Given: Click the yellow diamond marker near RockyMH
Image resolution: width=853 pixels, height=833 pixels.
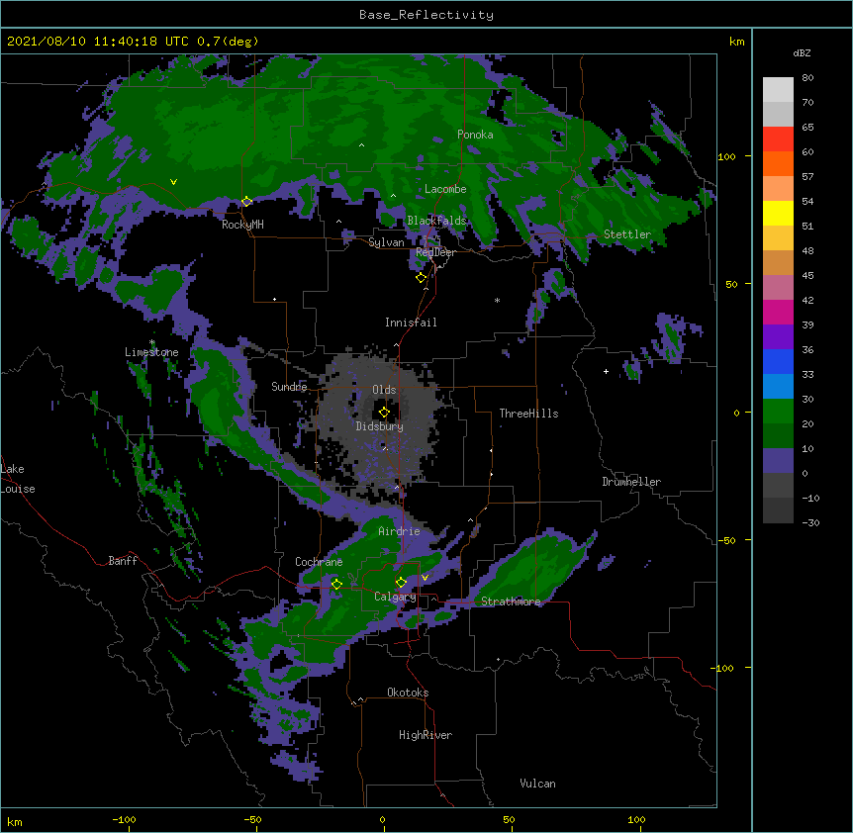Looking at the screenshot, I should (246, 201).
